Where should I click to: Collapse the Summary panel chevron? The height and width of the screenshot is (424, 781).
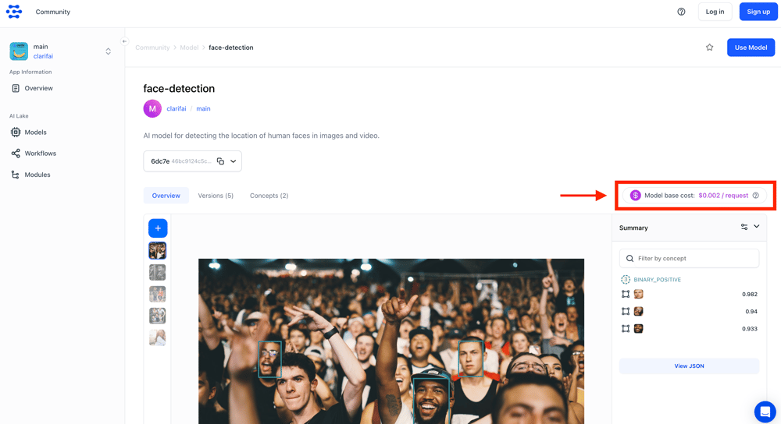coord(757,227)
